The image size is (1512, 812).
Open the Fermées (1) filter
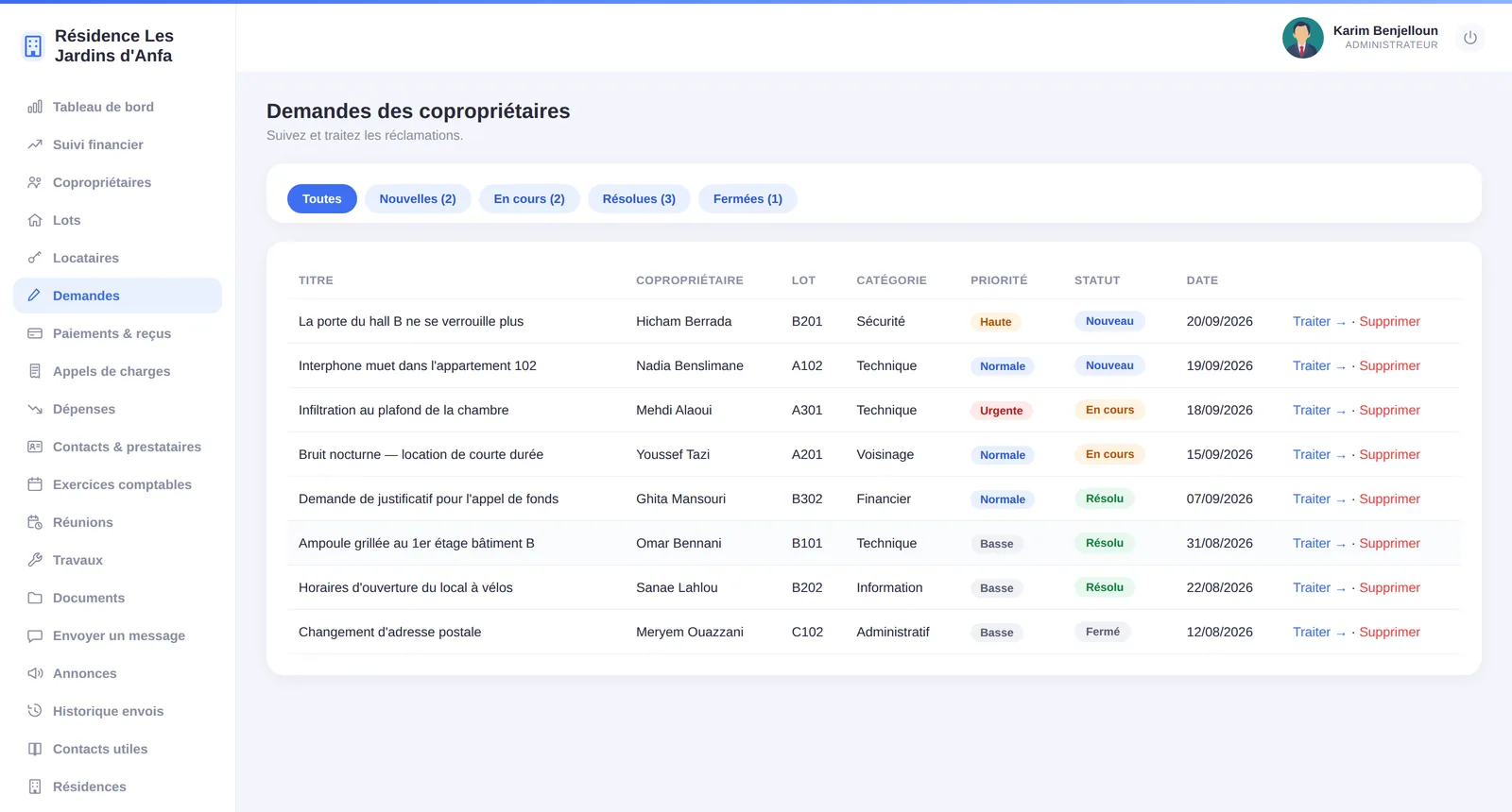(747, 198)
